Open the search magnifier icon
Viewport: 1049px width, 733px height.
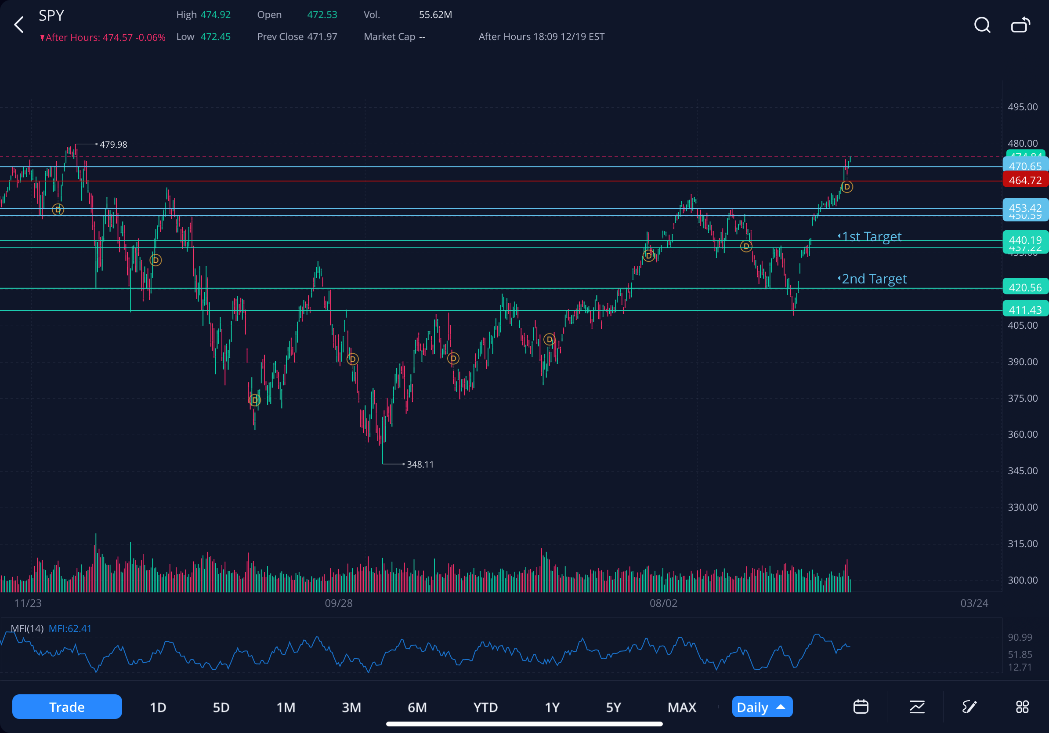982,25
